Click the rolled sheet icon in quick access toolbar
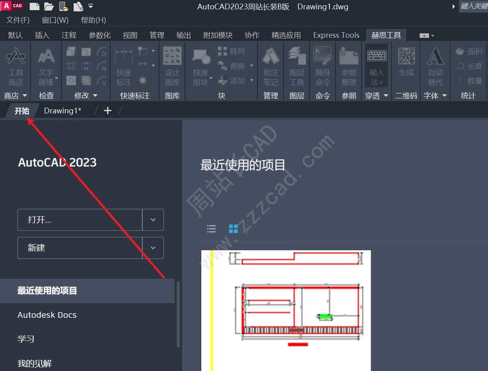Screen dimensions: 488x371 click(78, 6)
